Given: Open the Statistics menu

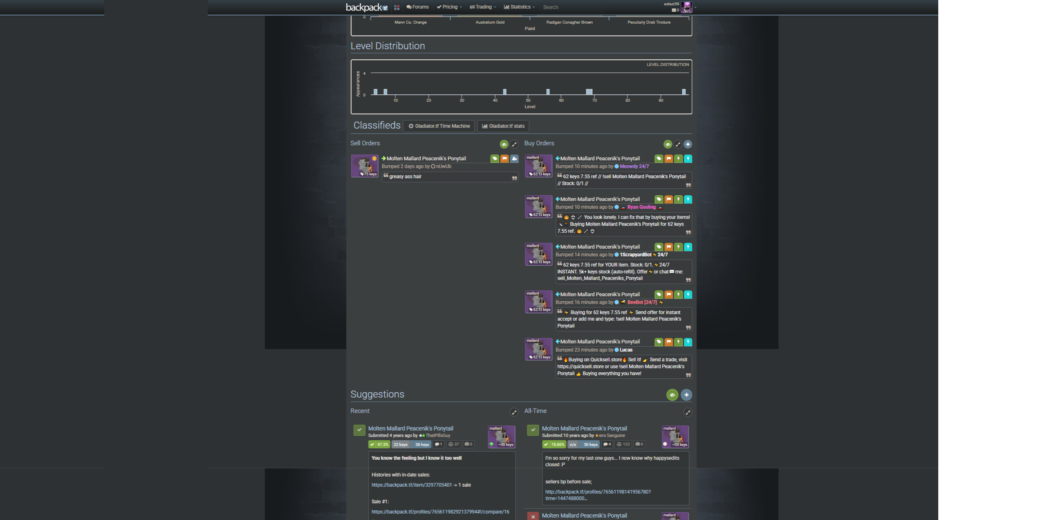Looking at the screenshot, I should point(519,7).
